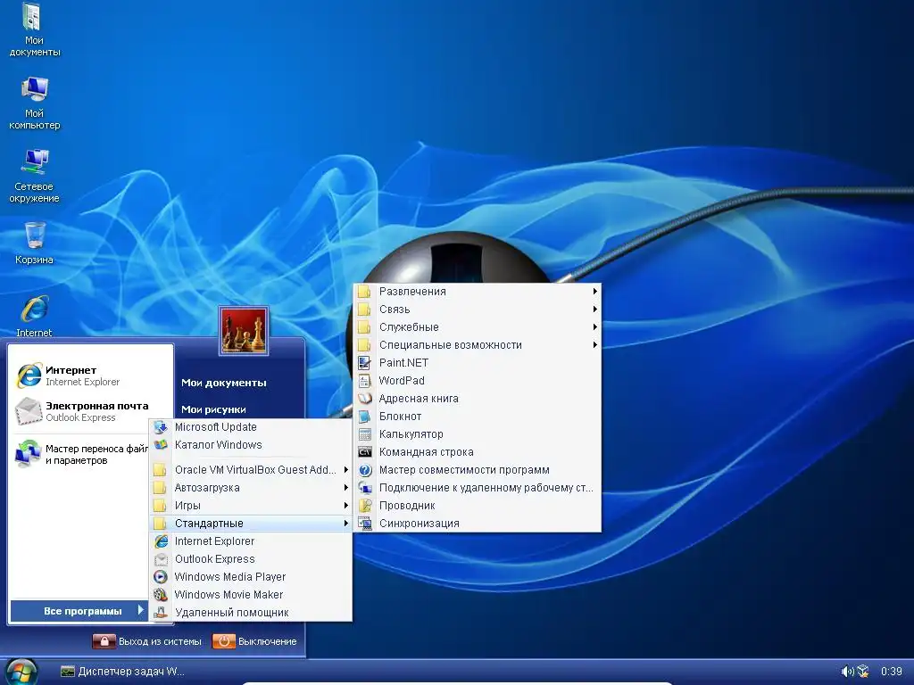This screenshot has width=914, height=685.
Task: Open the Recycle Bin desktop icon
Action: tap(35, 243)
